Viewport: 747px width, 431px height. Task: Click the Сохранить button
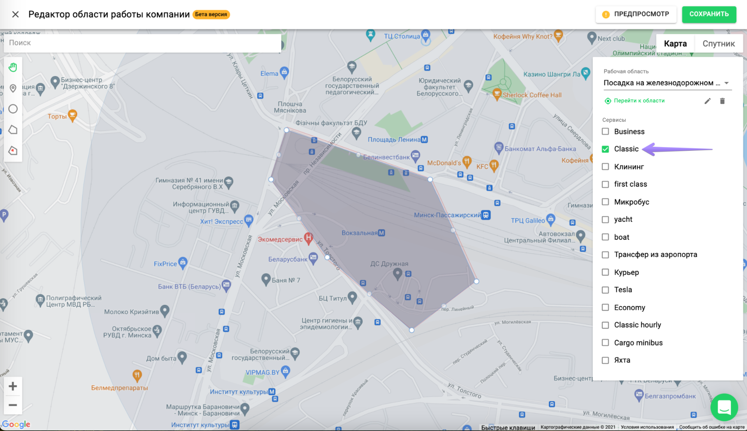point(709,14)
